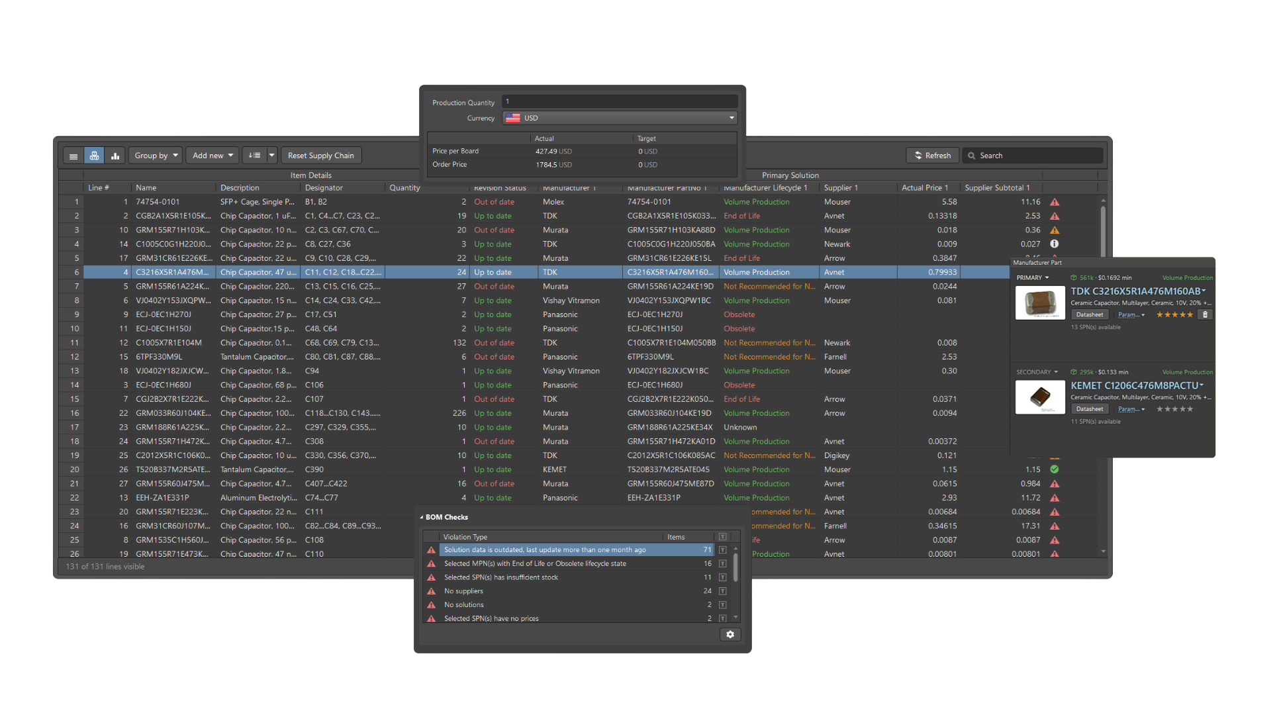Rate KEMET part using star rating
This screenshot has width=1271, height=715.
pyautogui.click(x=1174, y=409)
